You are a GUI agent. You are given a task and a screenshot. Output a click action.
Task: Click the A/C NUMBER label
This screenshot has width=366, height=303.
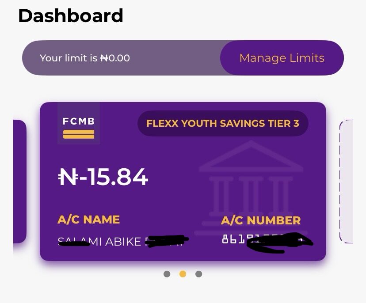[260, 220]
